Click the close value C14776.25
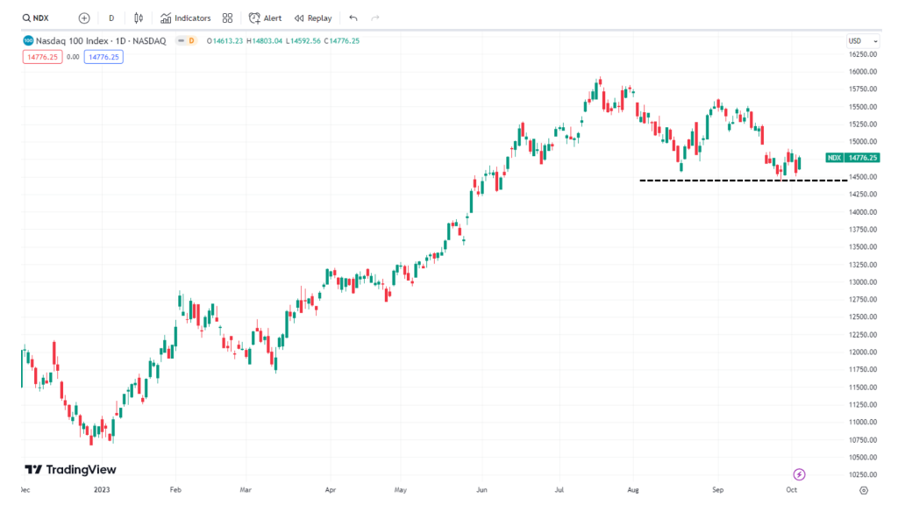Viewport: 898px width, 505px height. (341, 41)
